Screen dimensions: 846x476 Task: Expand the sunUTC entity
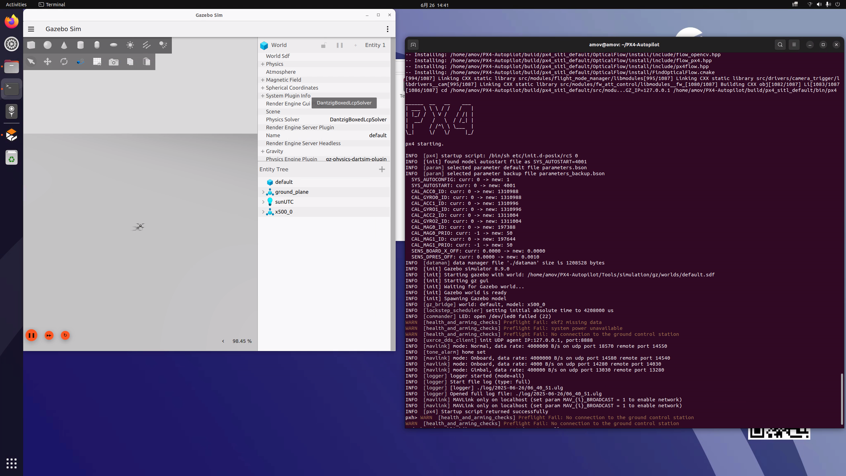point(263,202)
